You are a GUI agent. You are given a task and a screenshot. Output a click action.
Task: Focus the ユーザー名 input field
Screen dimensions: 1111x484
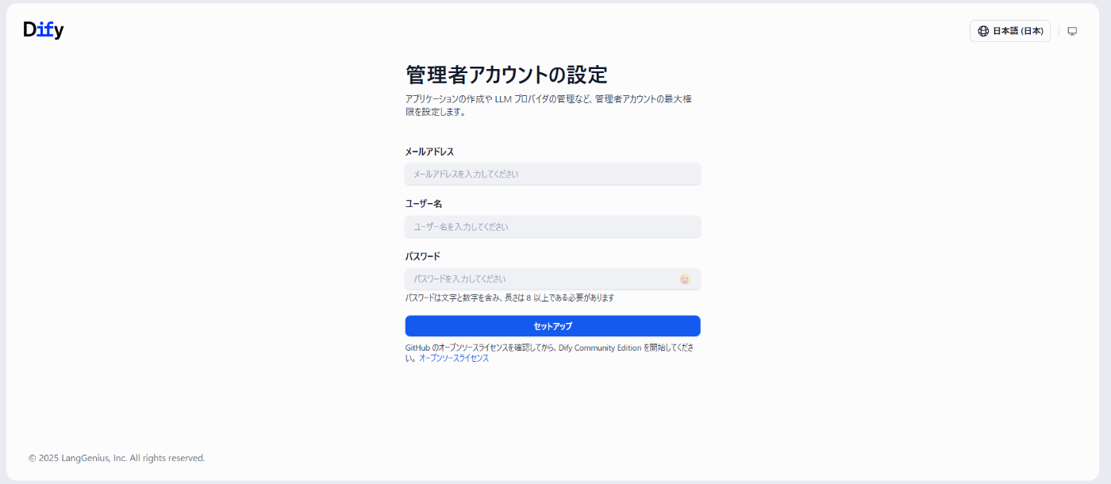[x=552, y=227]
